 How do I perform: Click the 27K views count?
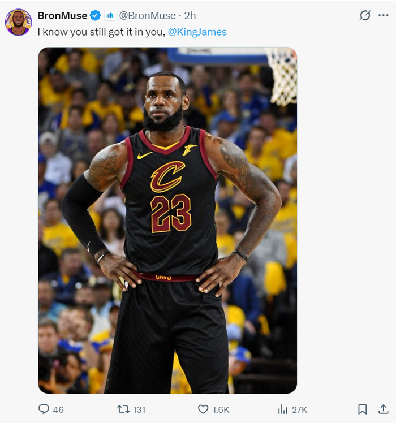click(300, 409)
